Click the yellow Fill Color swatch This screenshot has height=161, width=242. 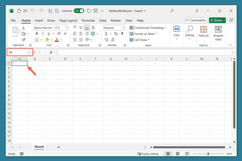47,40
